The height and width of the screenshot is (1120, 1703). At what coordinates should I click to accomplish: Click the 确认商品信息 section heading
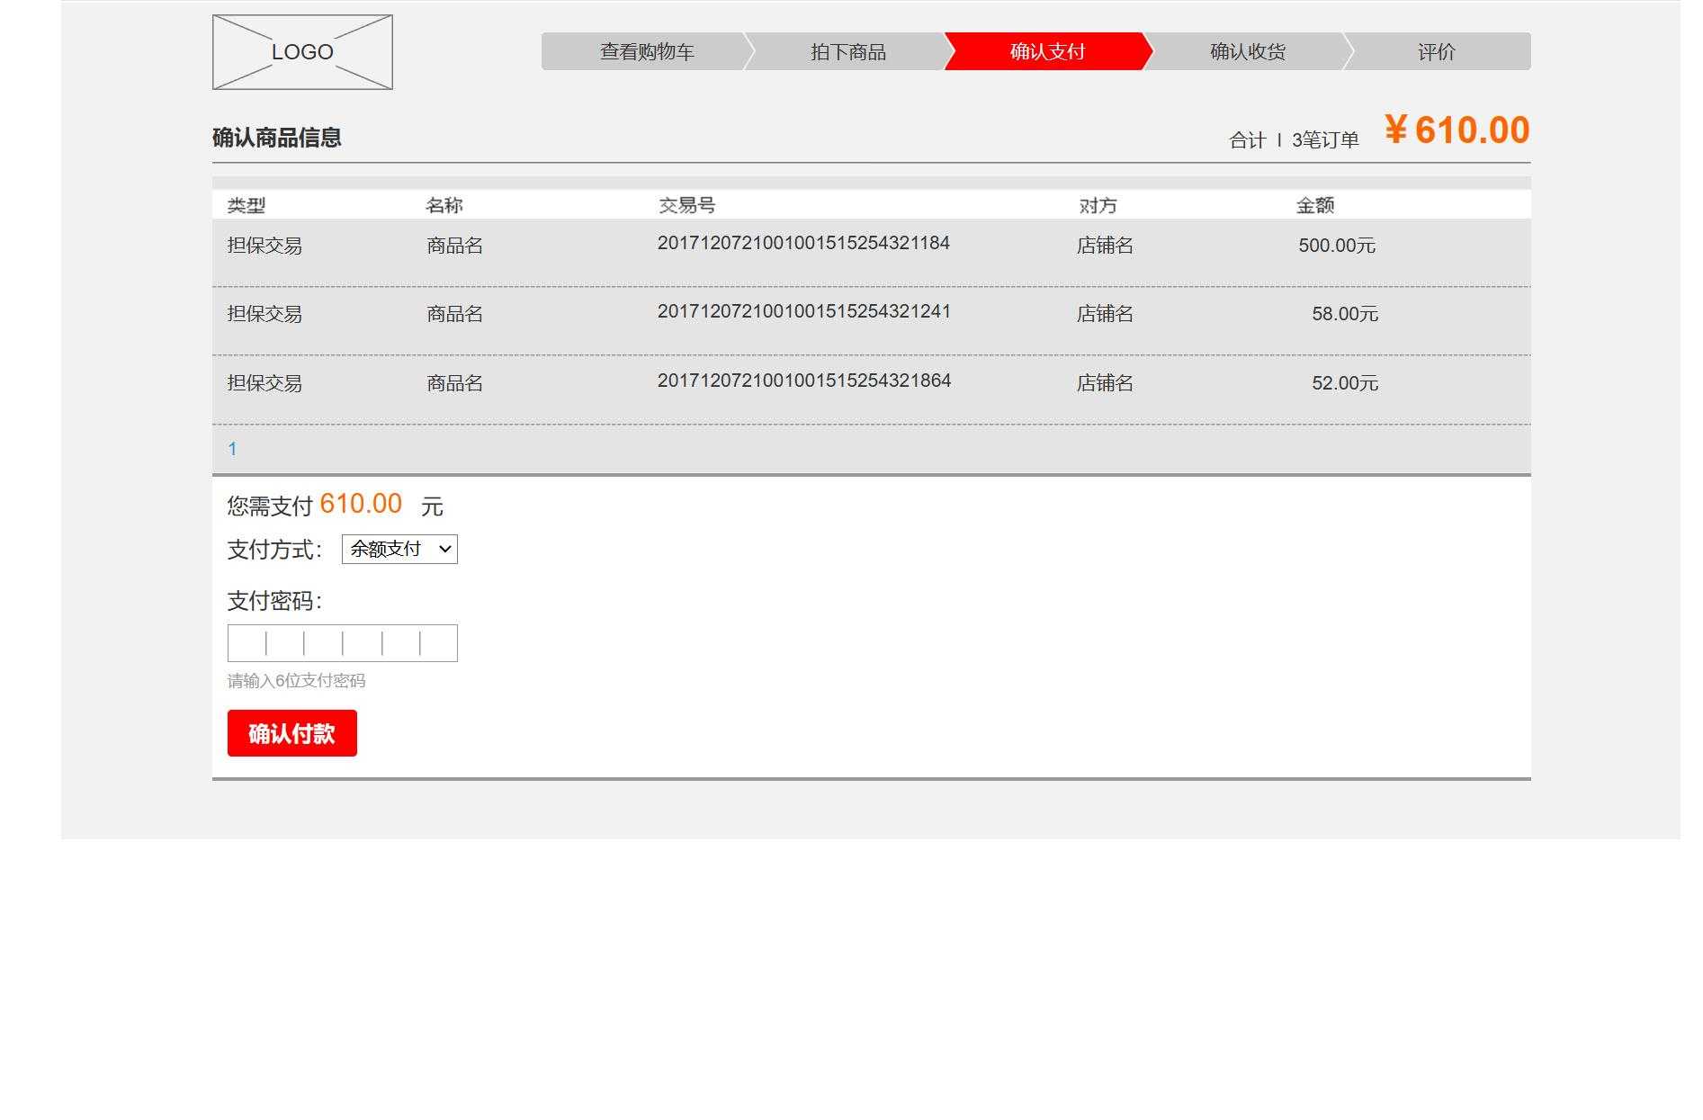277,137
